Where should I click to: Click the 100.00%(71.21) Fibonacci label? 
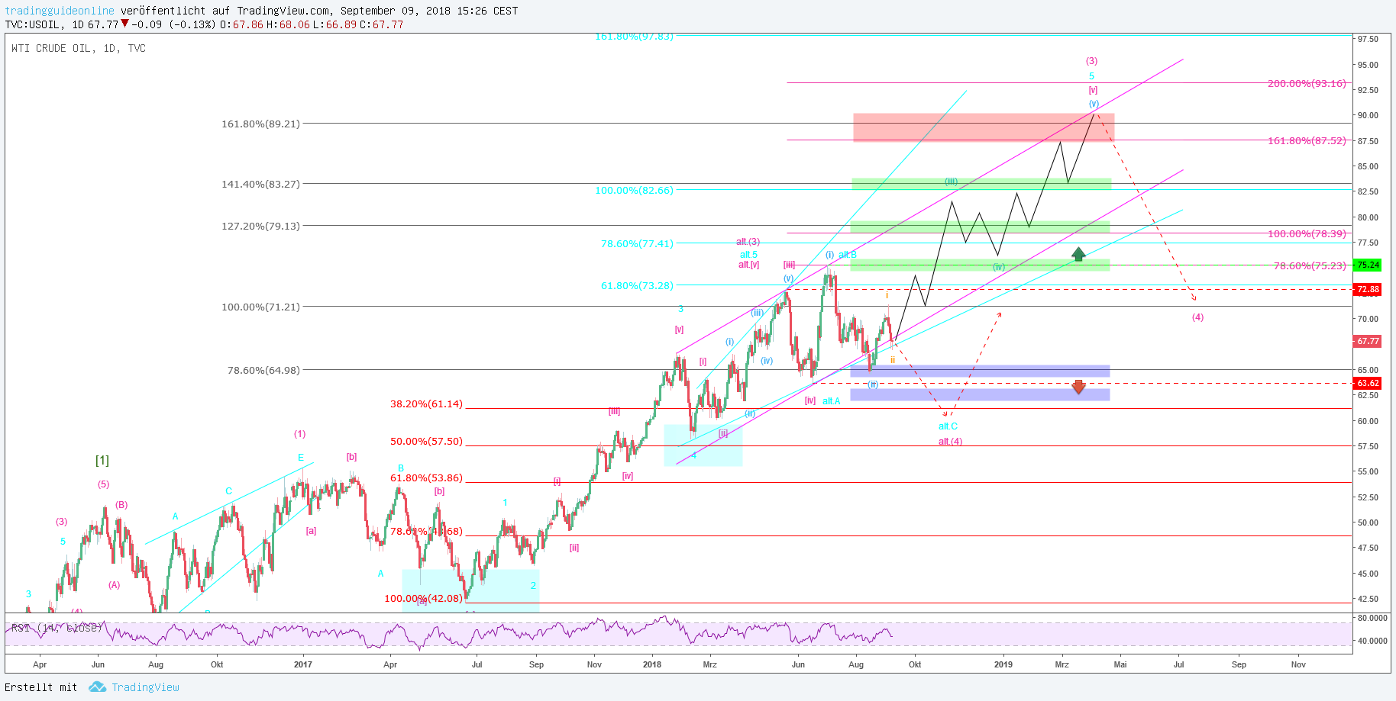point(260,307)
